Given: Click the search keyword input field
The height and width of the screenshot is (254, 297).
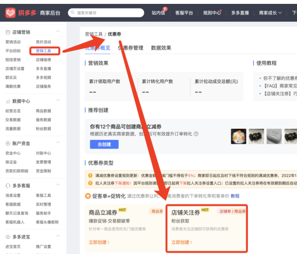Looking at the screenshot, I should point(106,13).
